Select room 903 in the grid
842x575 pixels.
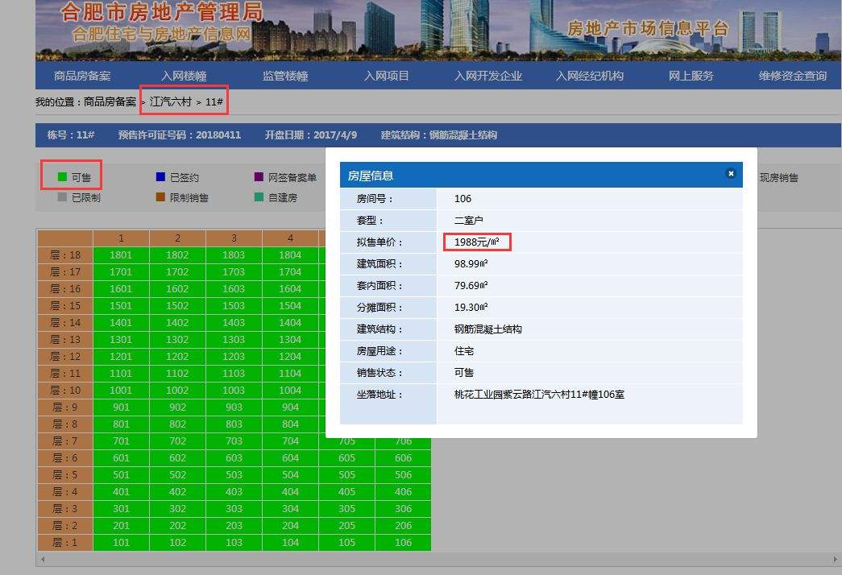click(x=234, y=407)
